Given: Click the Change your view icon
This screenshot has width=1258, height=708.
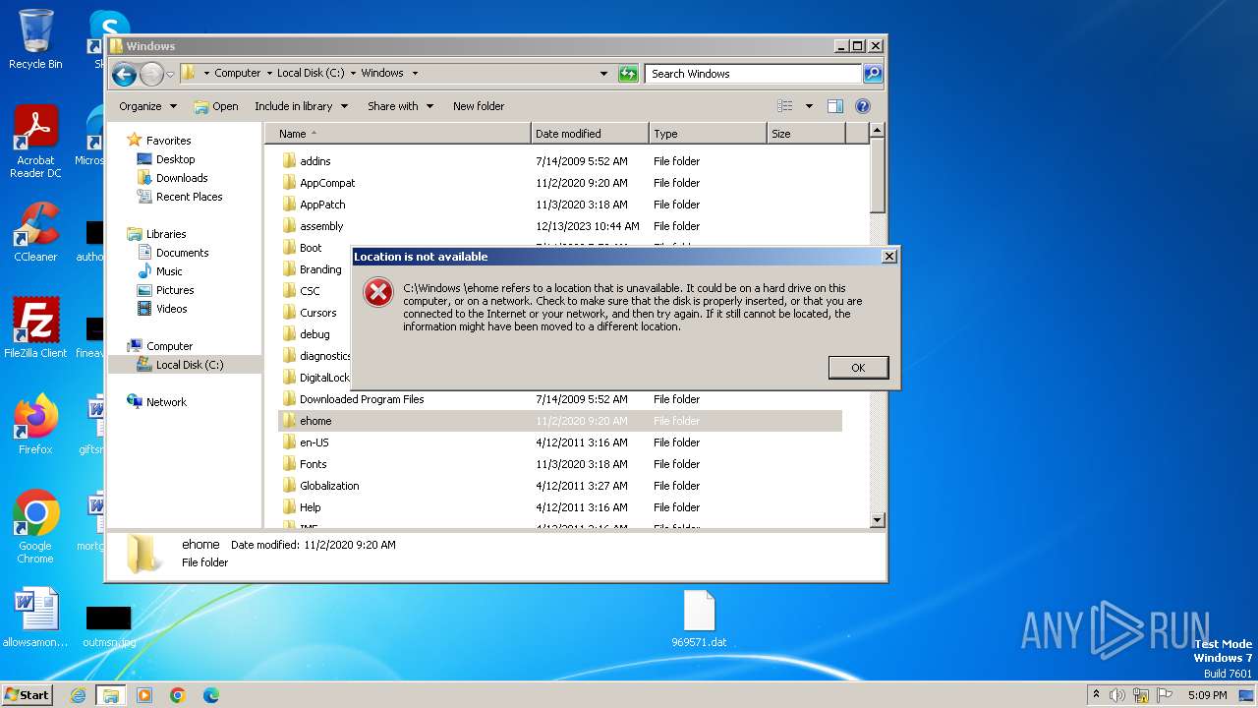Looking at the screenshot, I should tap(785, 106).
